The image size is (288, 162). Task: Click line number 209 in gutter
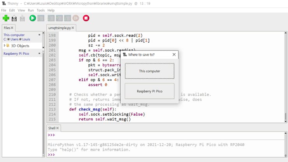(x=52, y=90)
